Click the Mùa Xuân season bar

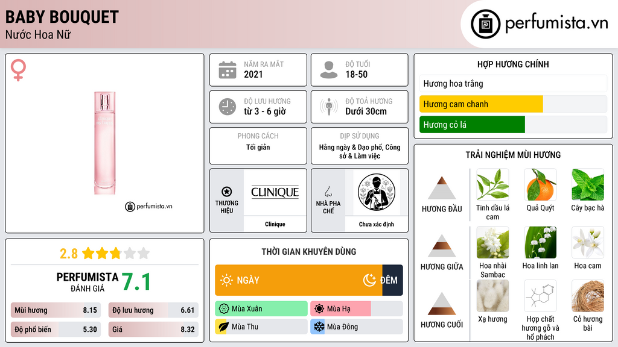click(x=261, y=309)
